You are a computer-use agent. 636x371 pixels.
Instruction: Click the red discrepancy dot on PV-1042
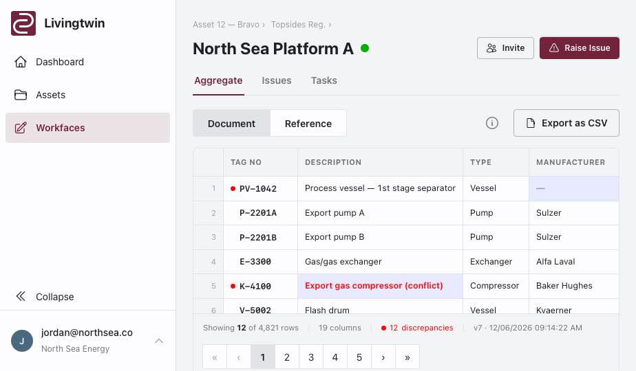[x=233, y=188]
